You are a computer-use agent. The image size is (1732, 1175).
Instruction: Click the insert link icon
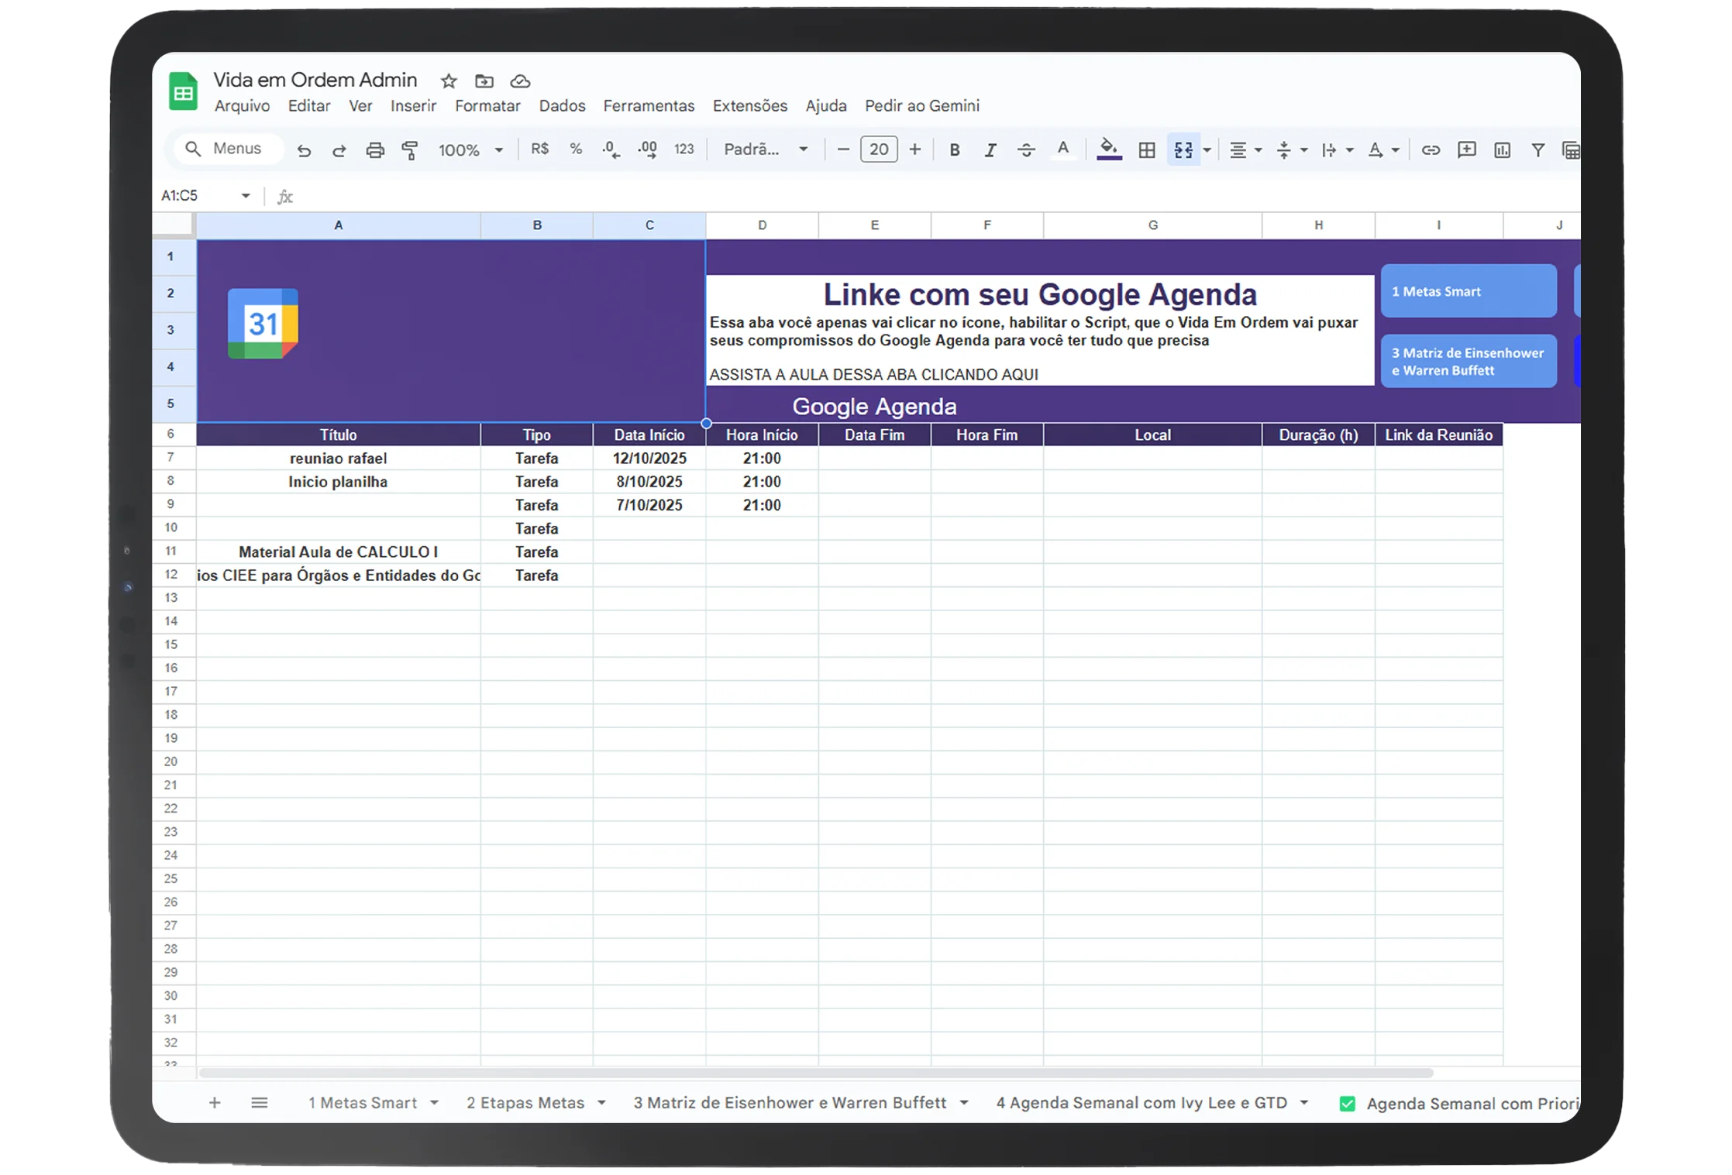pyautogui.click(x=1431, y=150)
